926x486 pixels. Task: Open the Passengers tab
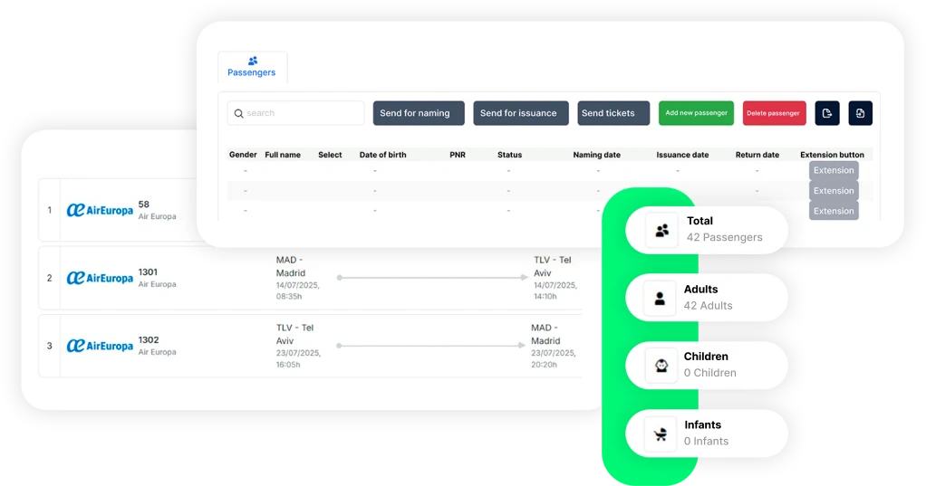252,68
